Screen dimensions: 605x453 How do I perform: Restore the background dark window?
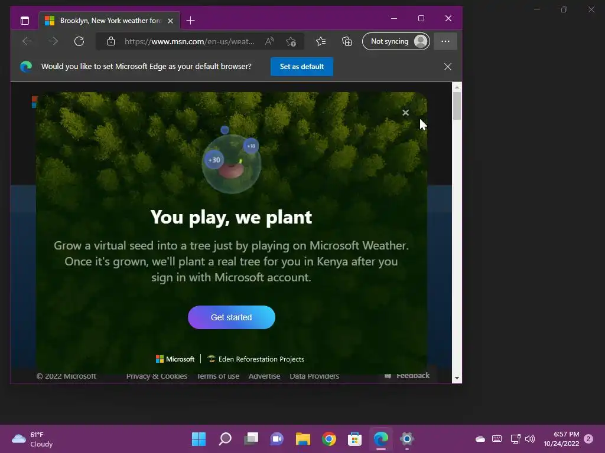pyautogui.click(x=564, y=9)
